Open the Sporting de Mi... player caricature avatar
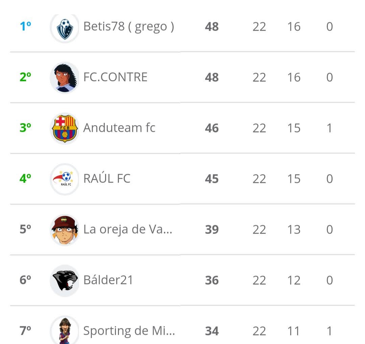Viewport: 365px width, 344px height. (x=65, y=330)
